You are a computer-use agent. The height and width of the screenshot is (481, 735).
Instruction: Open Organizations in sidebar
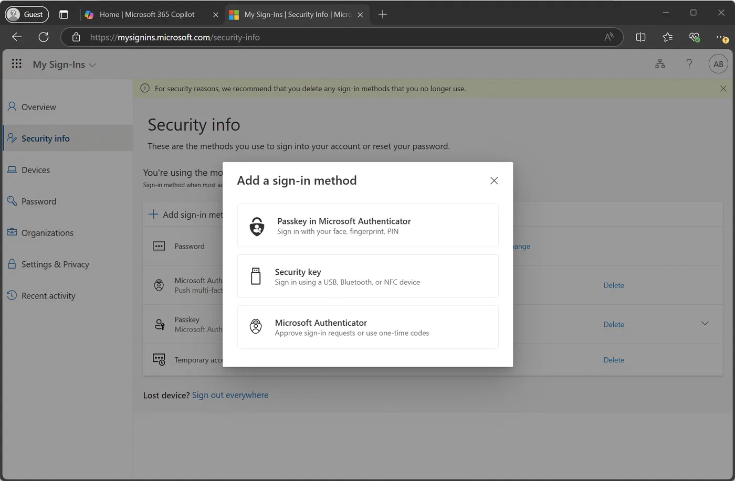pyautogui.click(x=68, y=233)
